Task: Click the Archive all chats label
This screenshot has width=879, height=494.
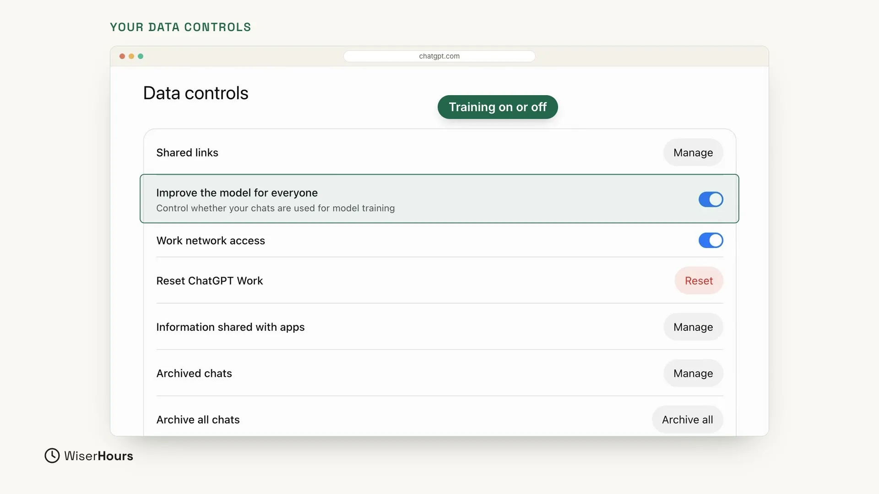Action: [x=198, y=419]
